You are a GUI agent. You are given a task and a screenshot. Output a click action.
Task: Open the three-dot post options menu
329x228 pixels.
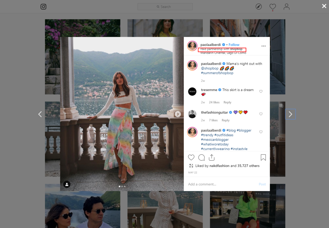click(263, 46)
